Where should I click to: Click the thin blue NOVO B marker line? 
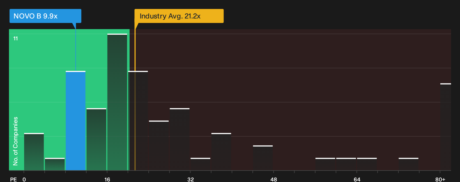[x=75, y=50]
